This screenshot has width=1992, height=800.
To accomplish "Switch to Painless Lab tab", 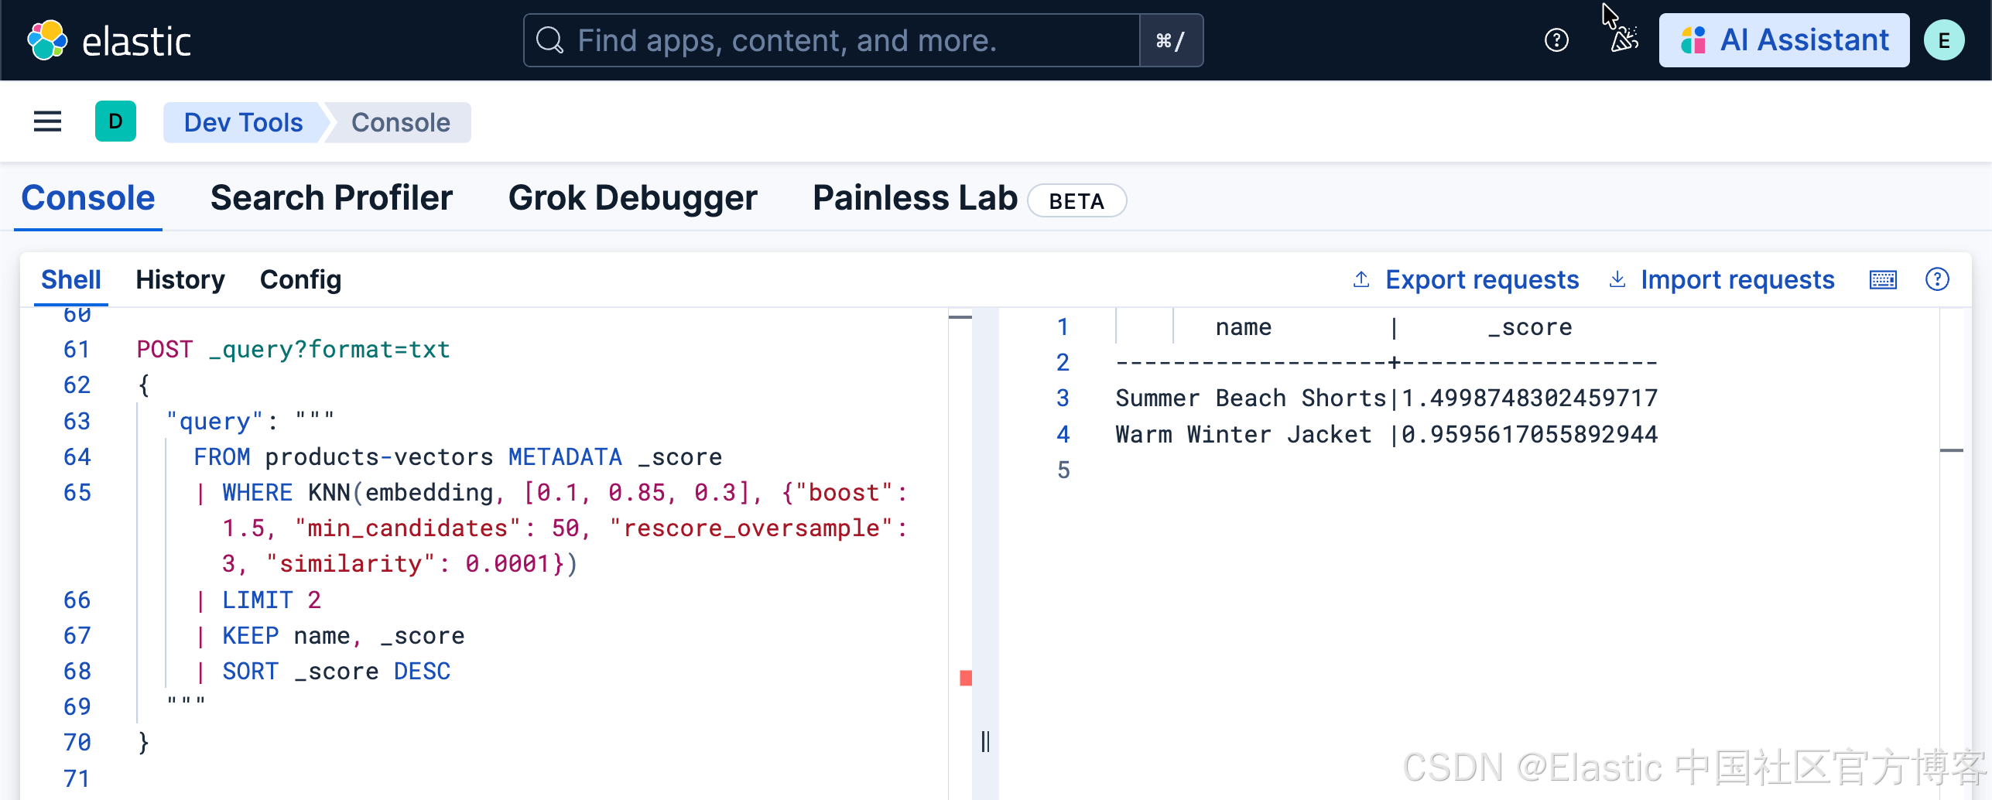I will tap(915, 198).
